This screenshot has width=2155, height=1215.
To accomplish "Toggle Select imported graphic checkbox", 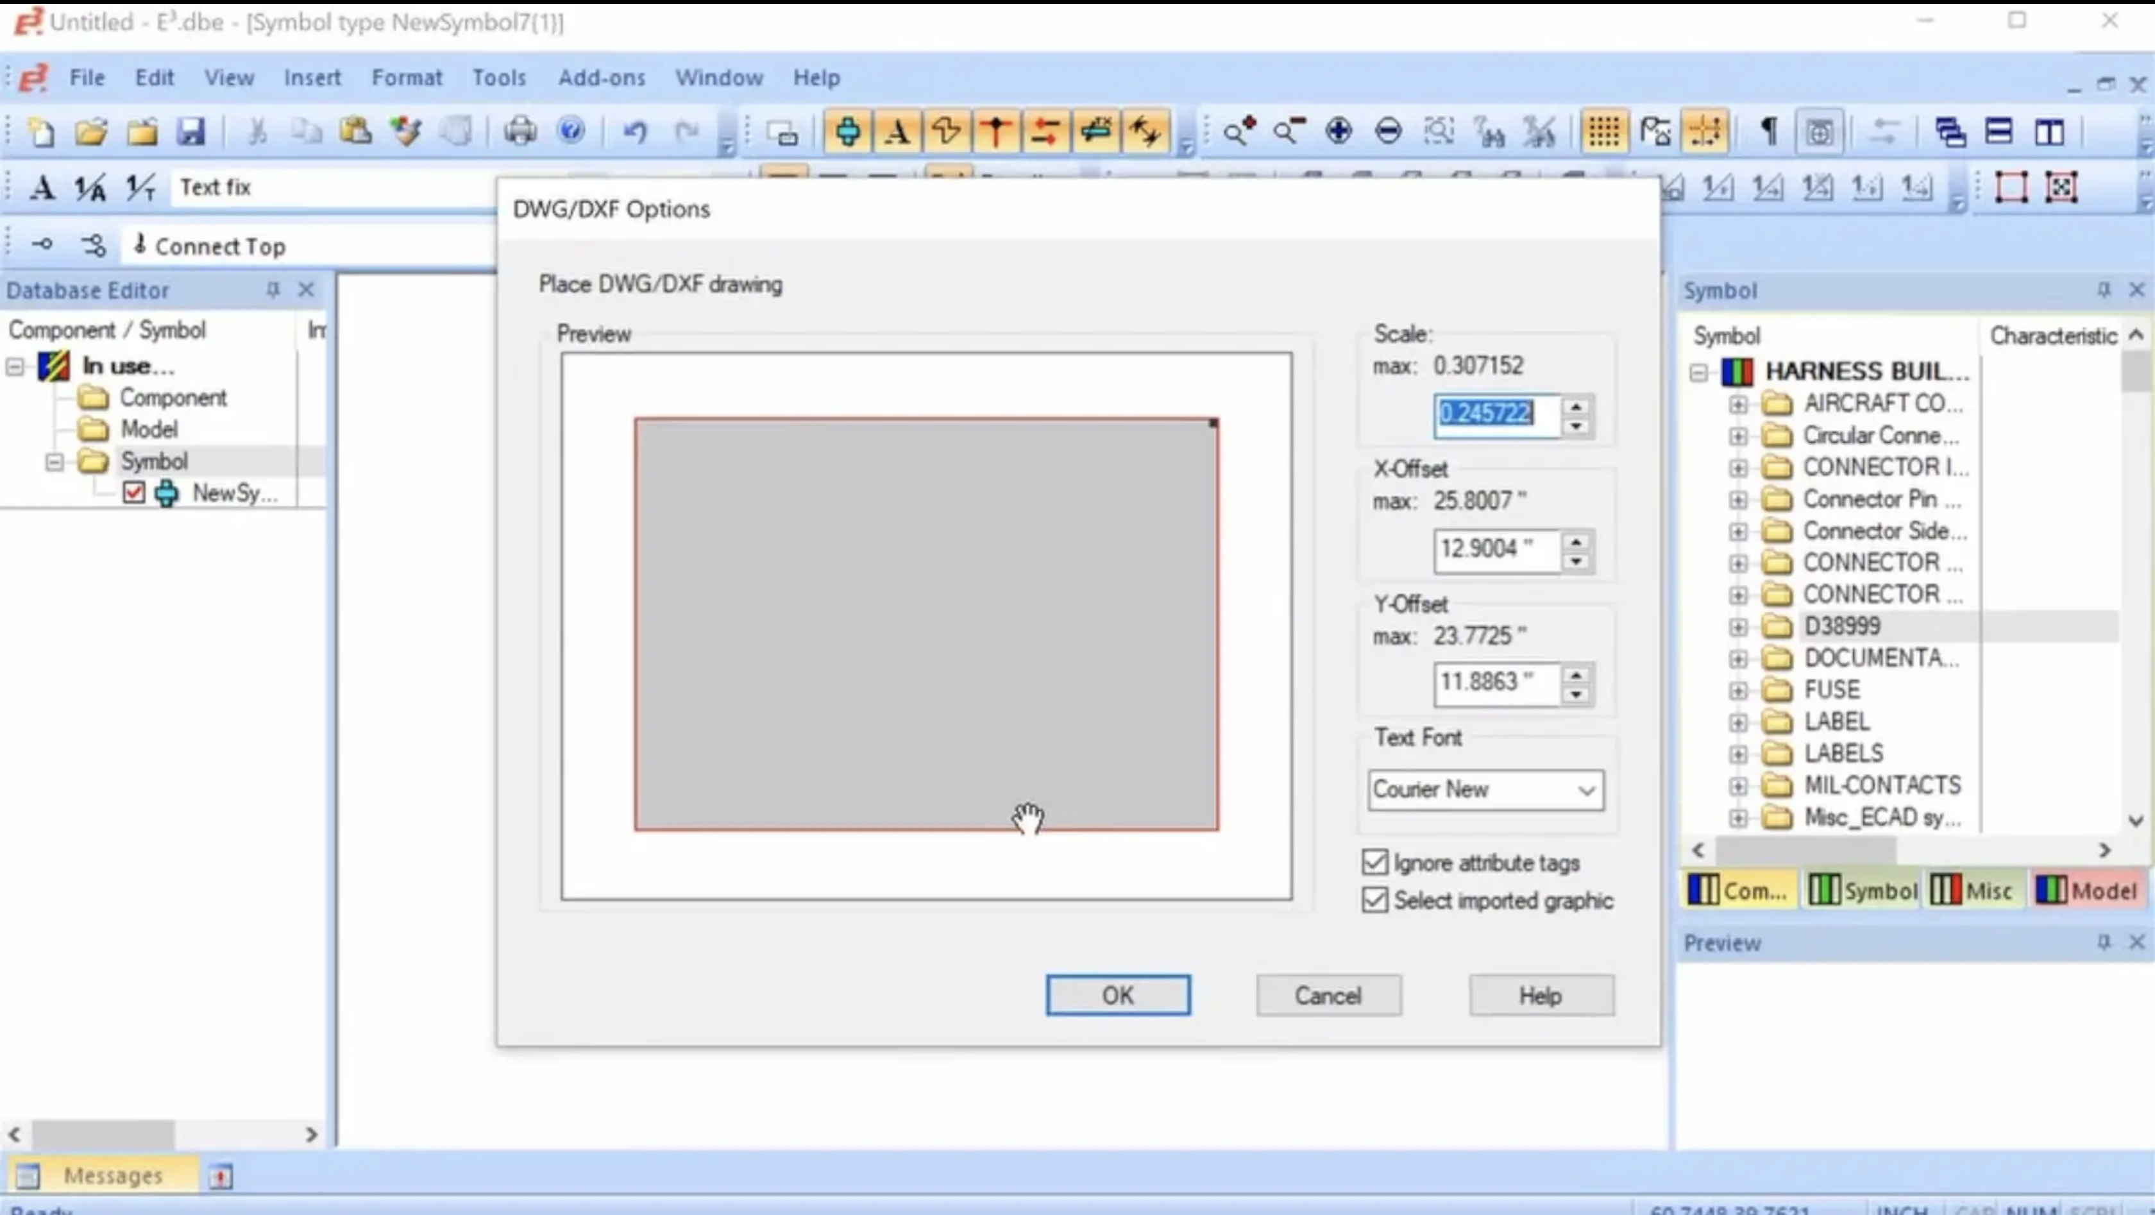I will [x=1375, y=901].
